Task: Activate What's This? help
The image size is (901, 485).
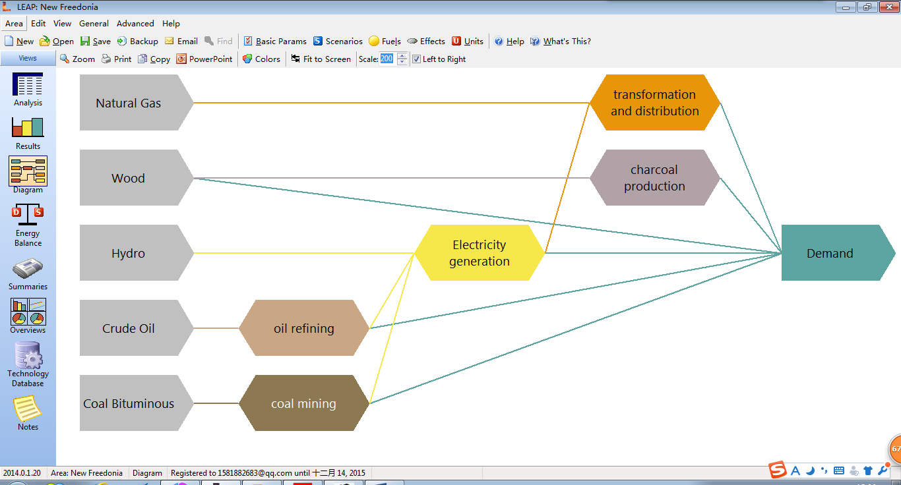Action: [x=561, y=41]
